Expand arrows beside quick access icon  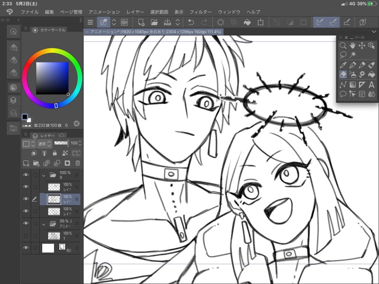click(x=114, y=22)
